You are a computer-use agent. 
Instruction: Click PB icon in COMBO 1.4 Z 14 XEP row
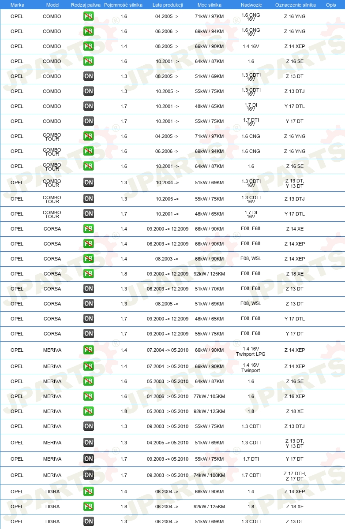pos(88,46)
